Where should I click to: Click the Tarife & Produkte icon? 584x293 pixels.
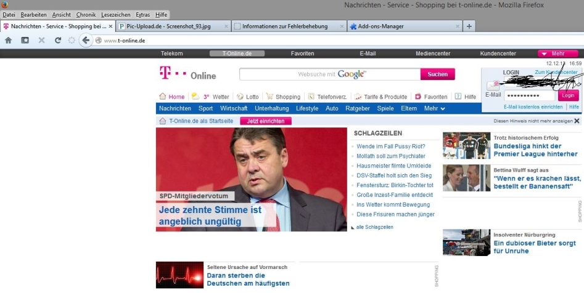coord(358,96)
